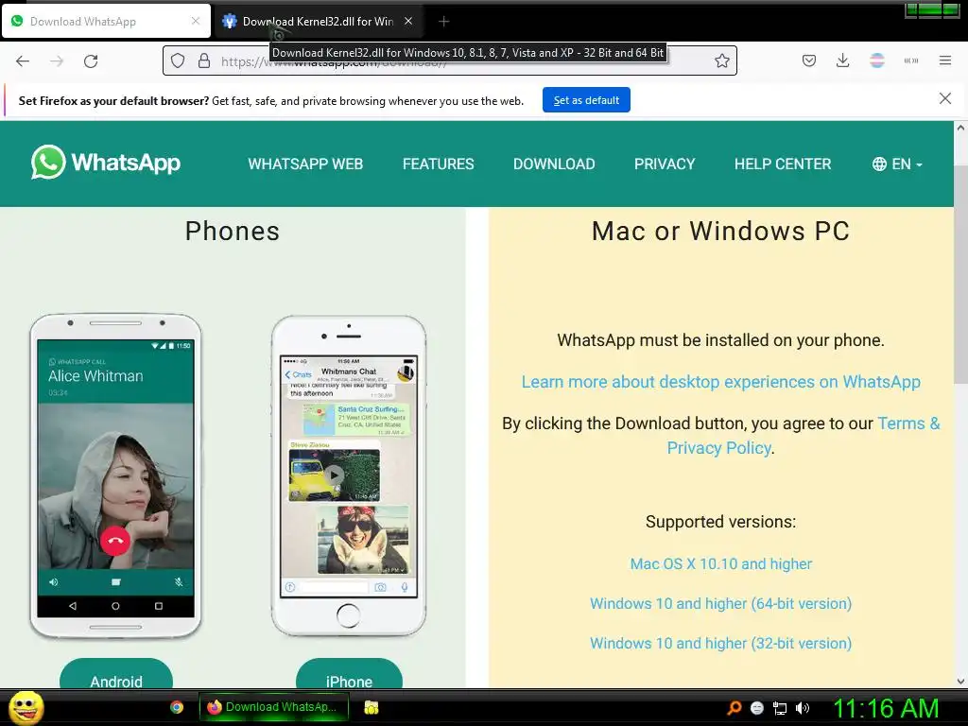The height and width of the screenshot is (726, 968).
Task: Click the magnifier search tray icon
Action: [x=734, y=708]
